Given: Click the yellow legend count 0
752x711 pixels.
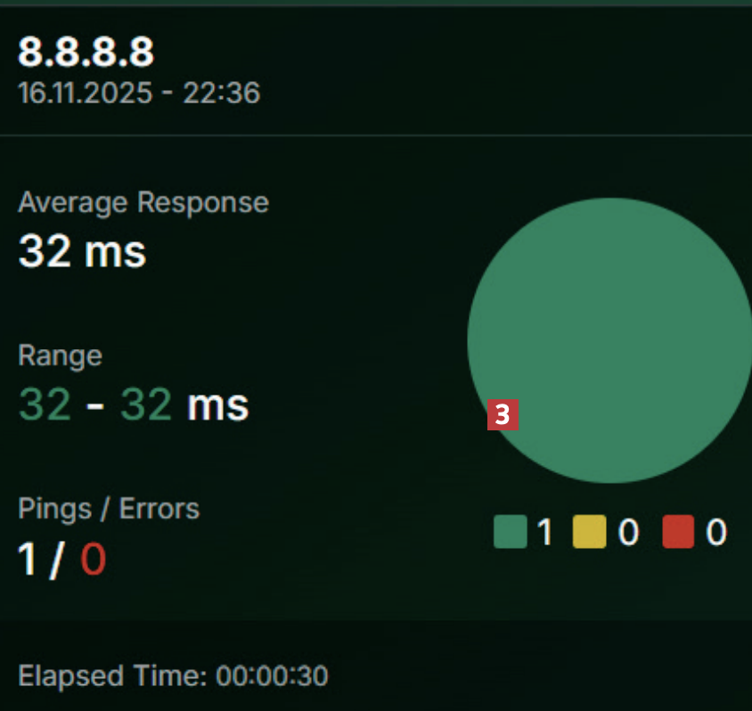Looking at the screenshot, I should click(x=628, y=532).
